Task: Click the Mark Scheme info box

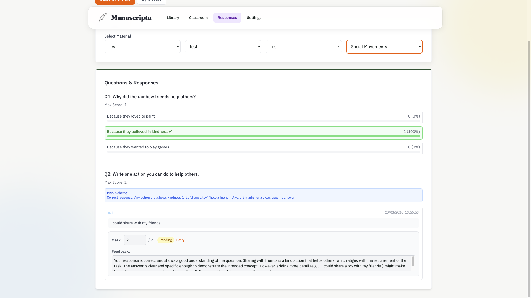Action: [263, 195]
